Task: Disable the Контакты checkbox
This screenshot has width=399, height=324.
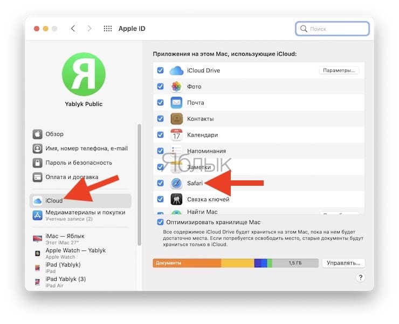Action: point(160,119)
